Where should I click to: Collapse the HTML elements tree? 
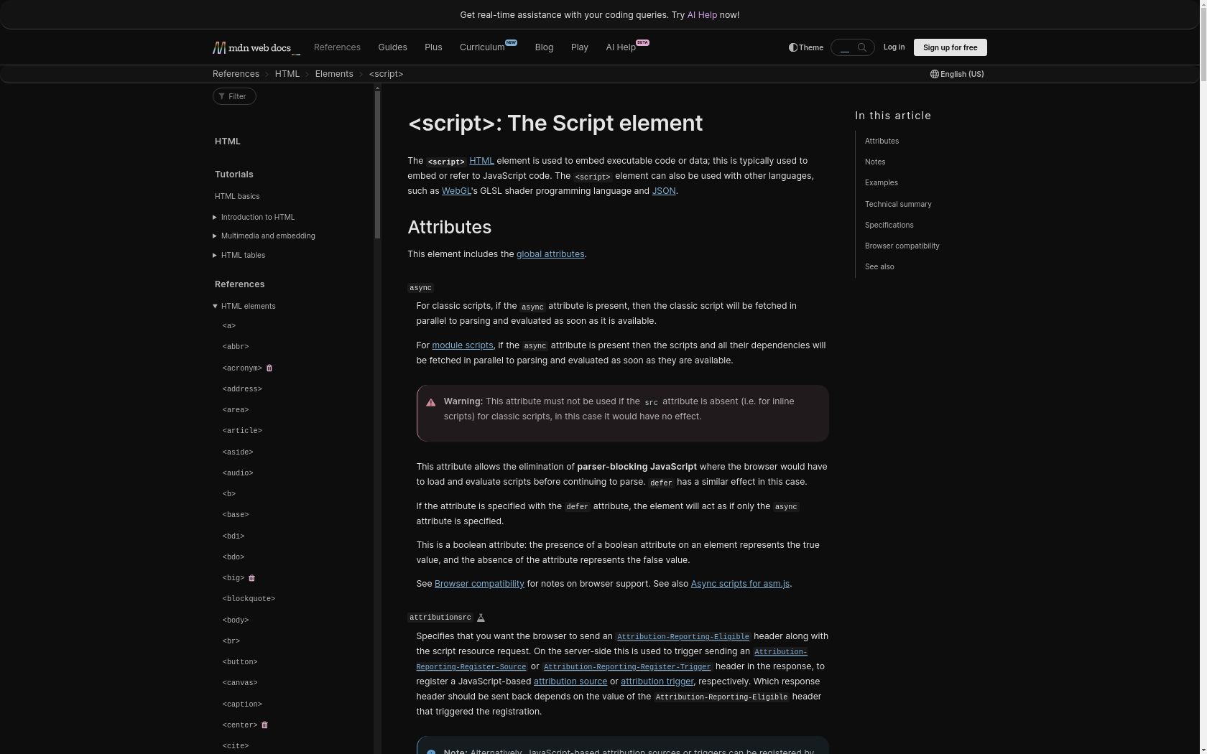click(244, 306)
